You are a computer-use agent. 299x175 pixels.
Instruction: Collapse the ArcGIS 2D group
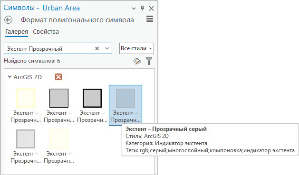click(x=10, y=77)
